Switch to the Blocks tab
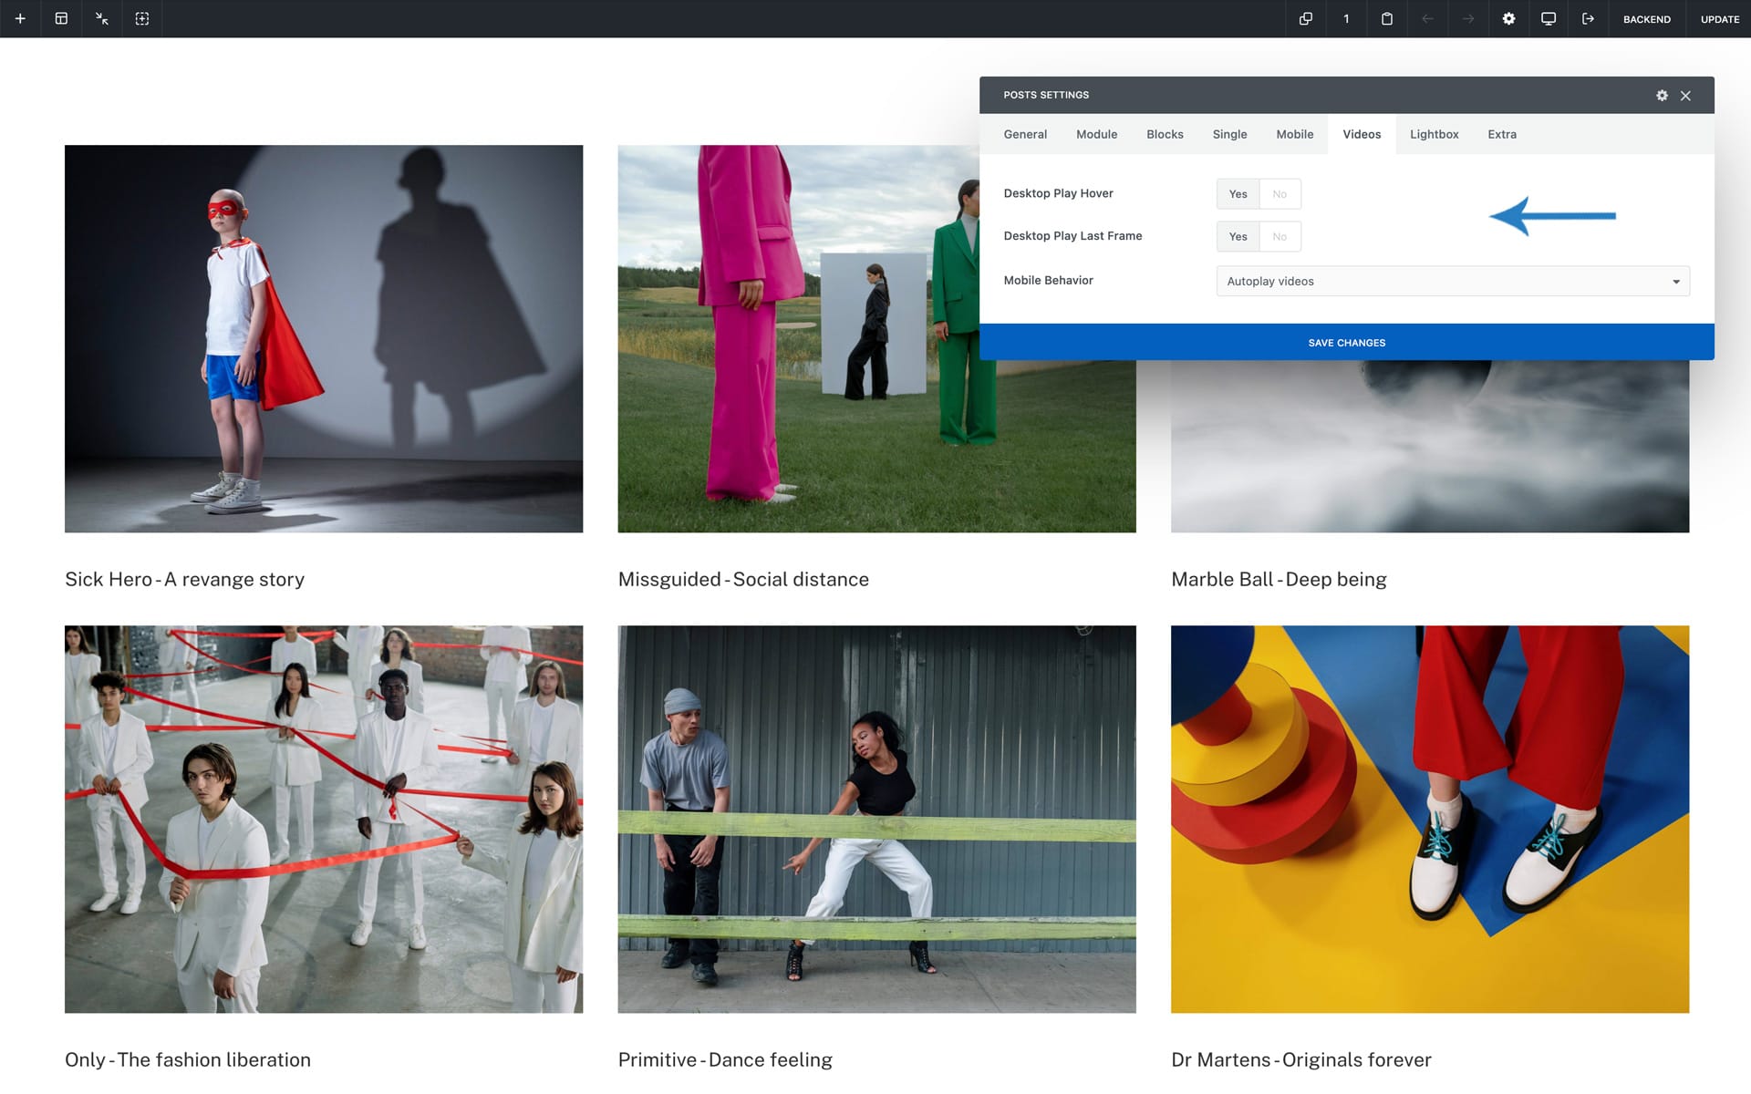Screen dimensions: 1751x1094 pos(1165,135)
